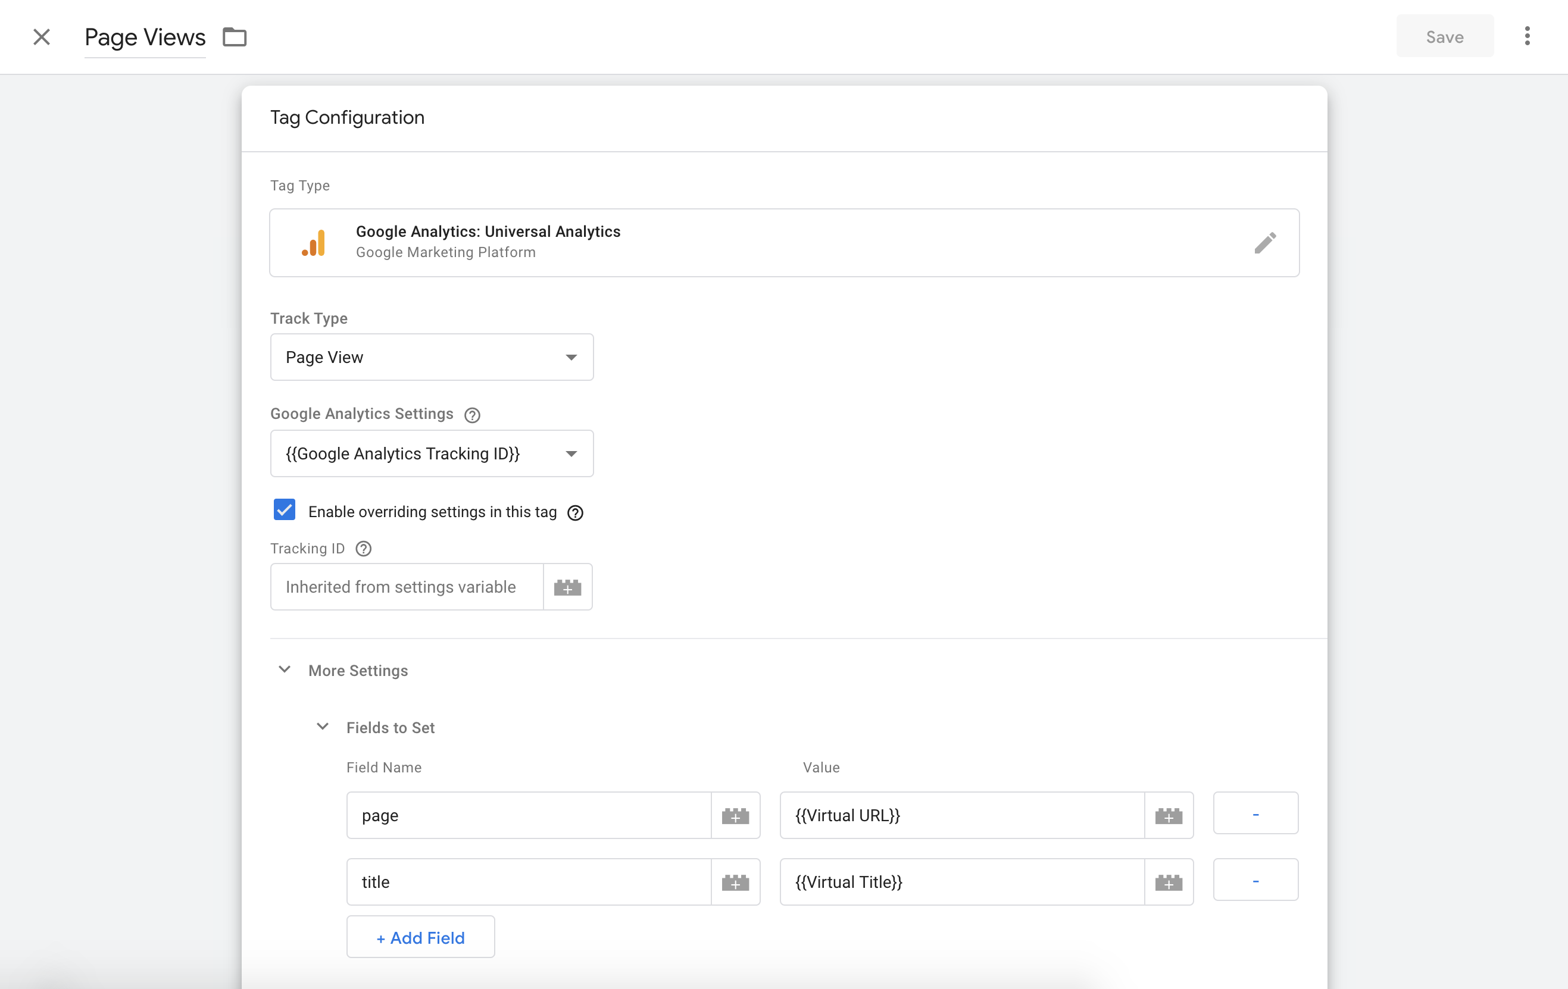
Task: Insert a variable into Tracking ID field
Action: click(x=567, y=587)
